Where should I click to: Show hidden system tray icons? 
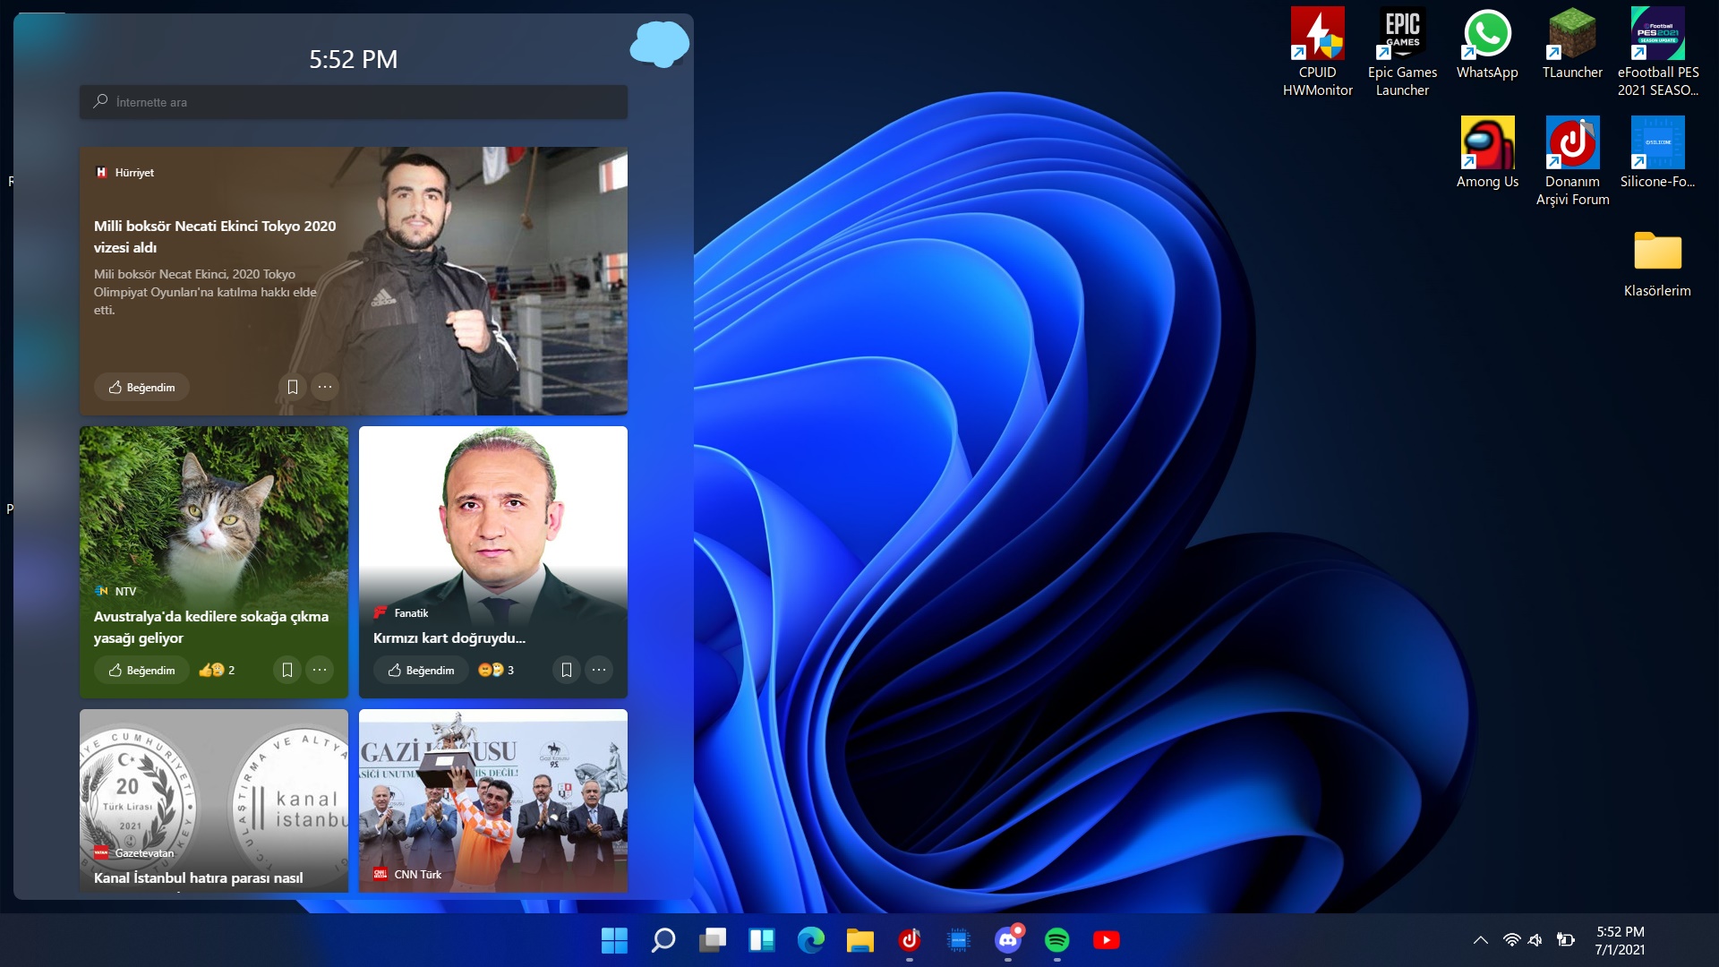[1481, 940]
